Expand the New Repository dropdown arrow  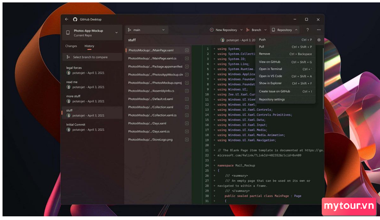[x=241, y=30]
